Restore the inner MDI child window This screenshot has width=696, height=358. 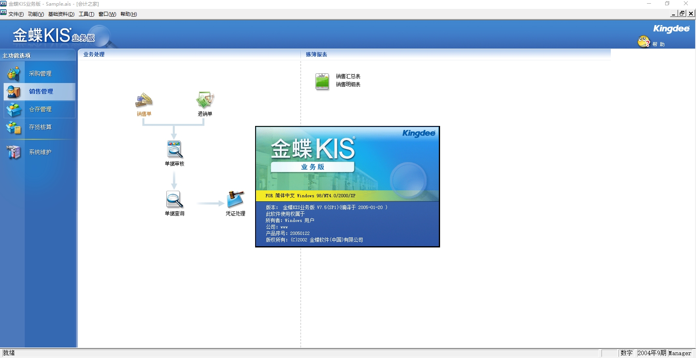[x=682, y=13]
